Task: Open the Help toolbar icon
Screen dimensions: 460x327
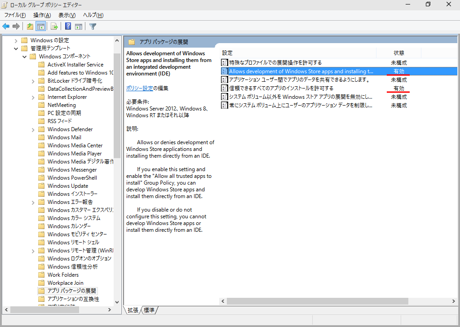Action: click(68, 27)
